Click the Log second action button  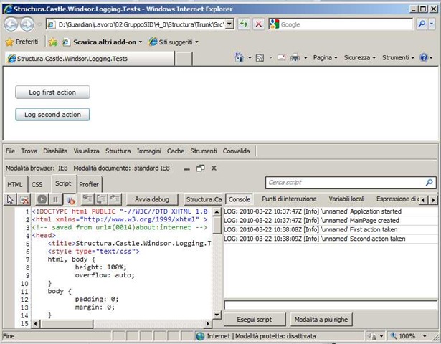tap(52, 115)
